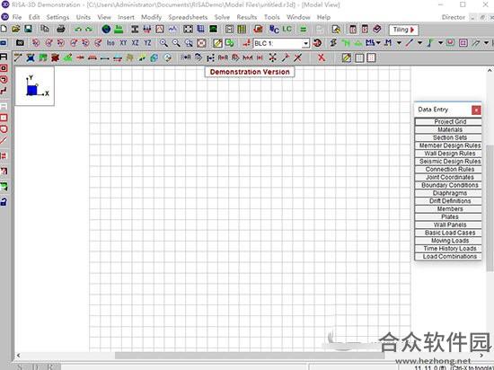494x370 pixels.
Task: Click the left scroll arrow at bottom
Action: 18,356
